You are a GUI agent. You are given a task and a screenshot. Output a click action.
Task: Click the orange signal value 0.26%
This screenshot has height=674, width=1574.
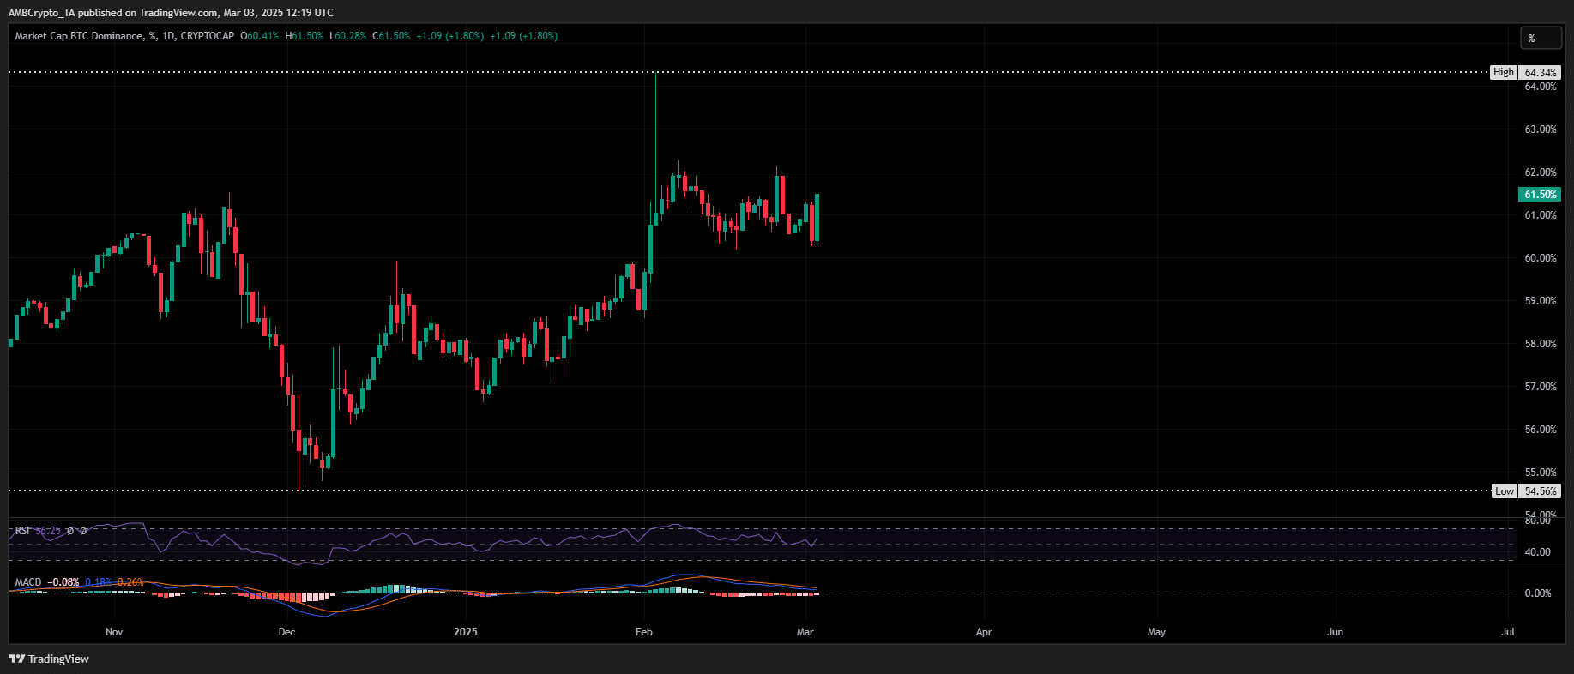(130, 582)
